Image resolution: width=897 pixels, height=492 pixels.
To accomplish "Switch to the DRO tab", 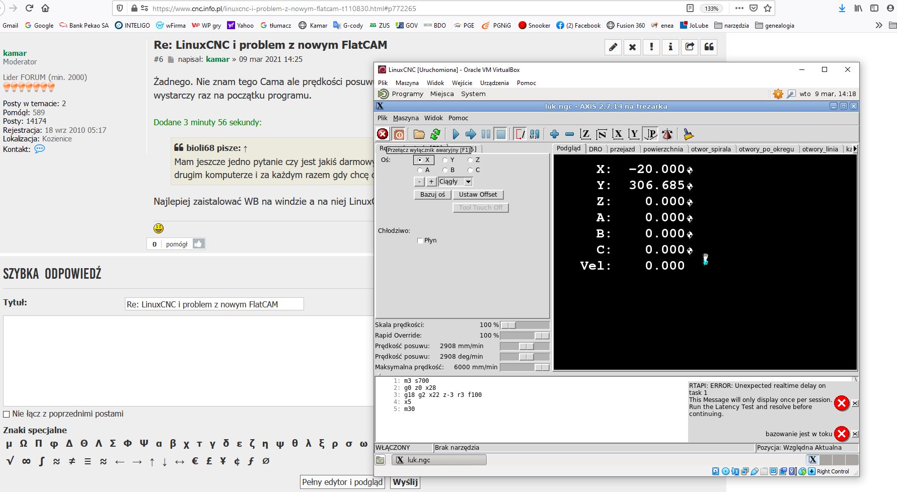I will pos(595,149).
